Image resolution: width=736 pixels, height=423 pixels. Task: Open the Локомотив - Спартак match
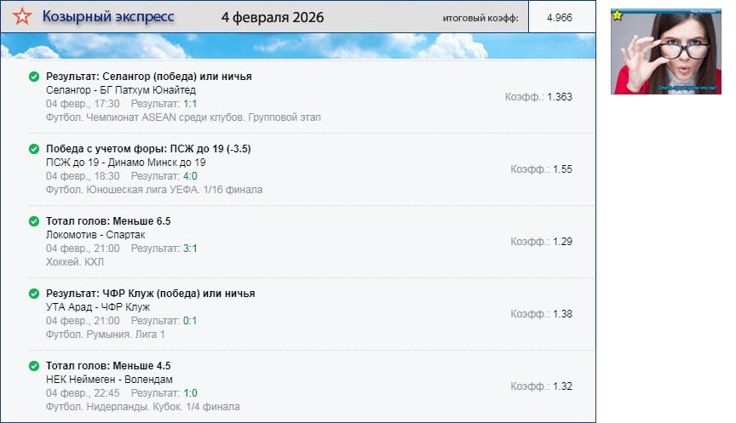[x=95, y=234]
